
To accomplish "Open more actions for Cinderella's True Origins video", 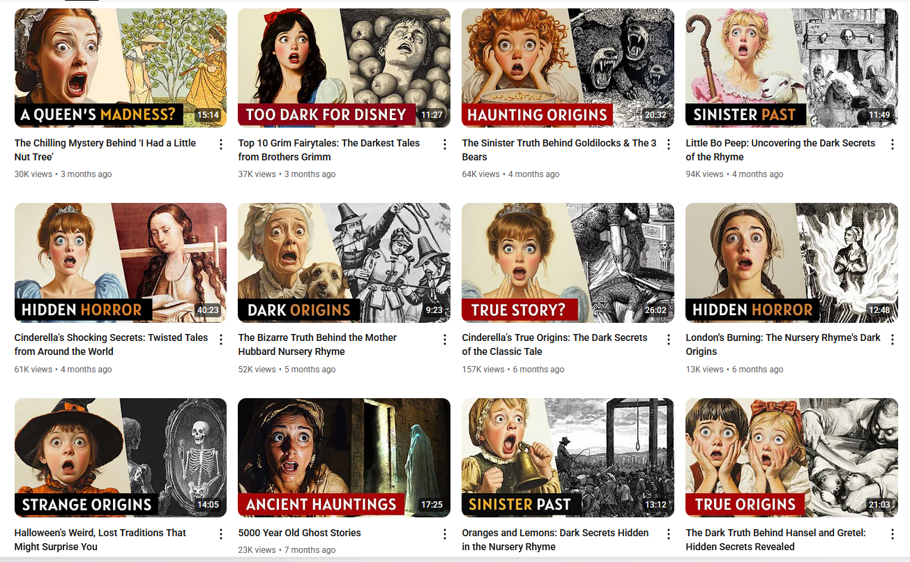I will pos(669,340).
